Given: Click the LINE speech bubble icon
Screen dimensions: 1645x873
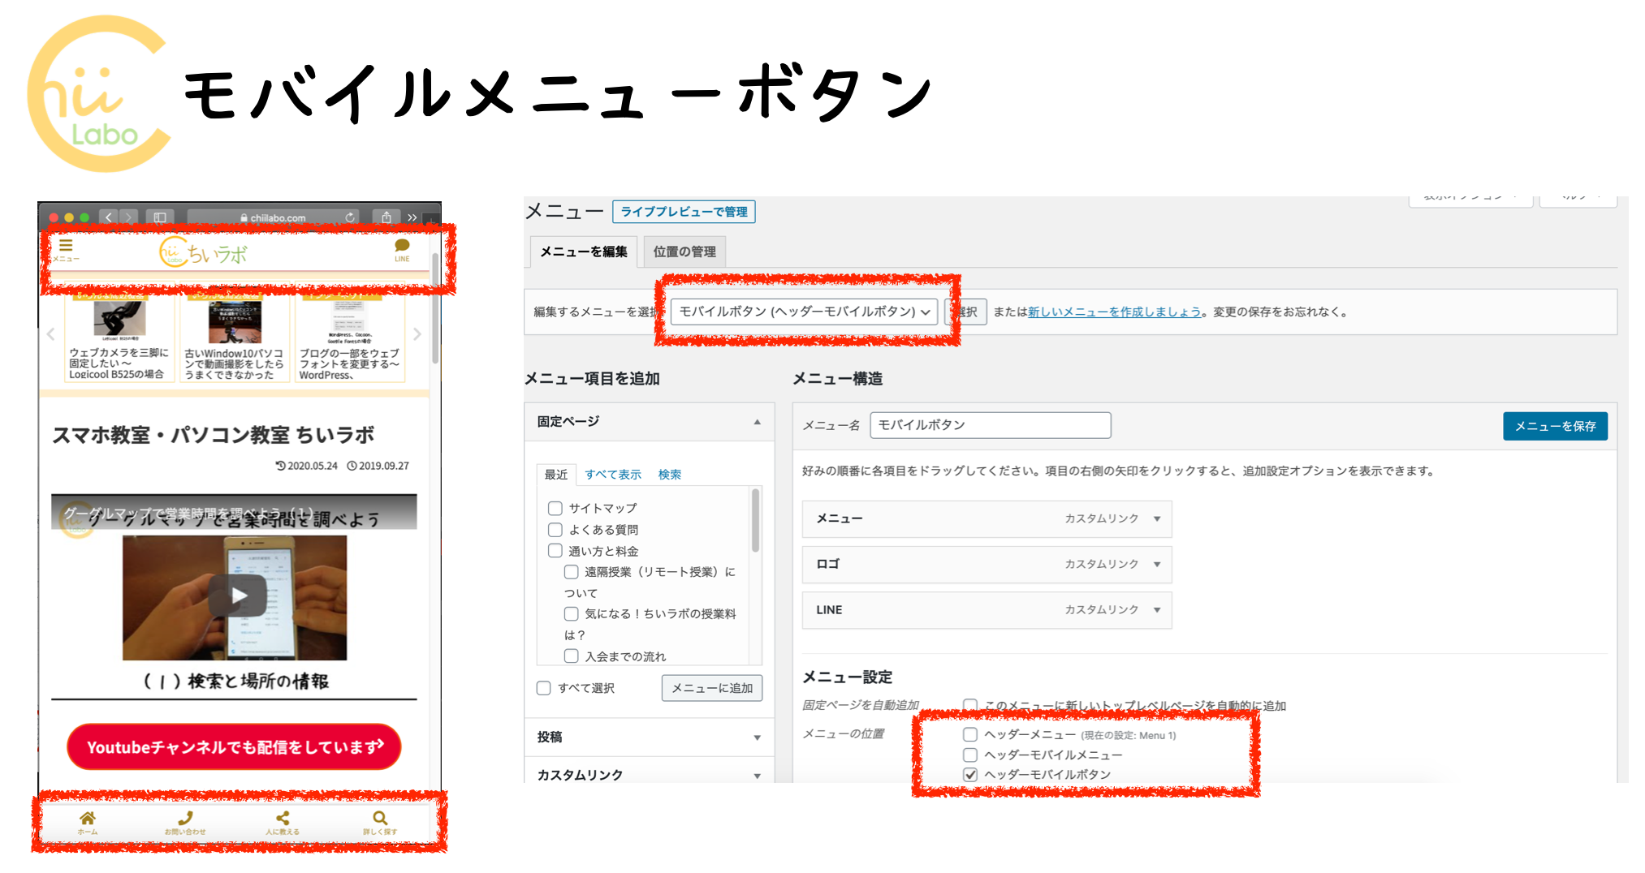Looking at the screenshot, I should point(401,246).
